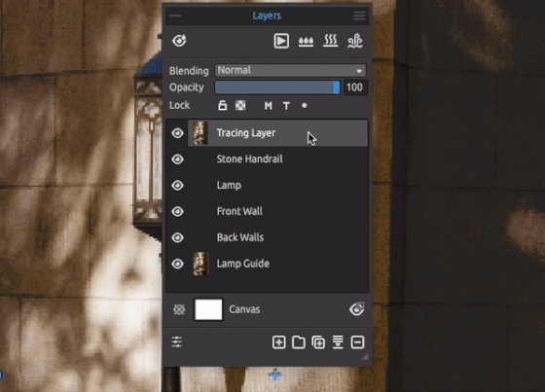Click the Play/Unpause diffusion icon

[x=281, y=41]
